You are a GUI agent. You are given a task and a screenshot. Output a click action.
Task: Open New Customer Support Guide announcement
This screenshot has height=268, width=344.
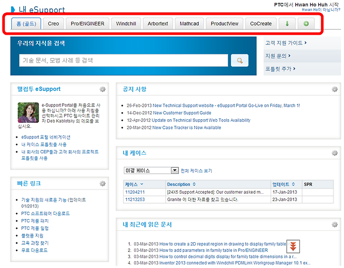click(182, 113)
